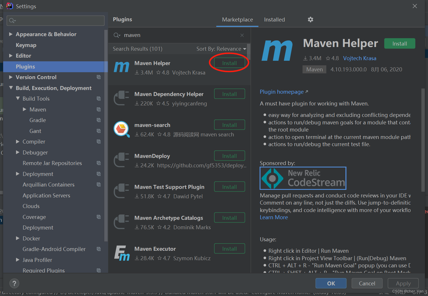Screen dimensions: 428x296
Task: Click project-level icon beside Gradle-Android Compiler
Action: (x=99, y=249)
